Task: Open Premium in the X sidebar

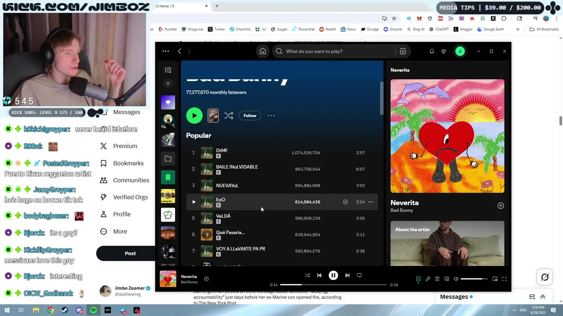Action: coord(119,146)
